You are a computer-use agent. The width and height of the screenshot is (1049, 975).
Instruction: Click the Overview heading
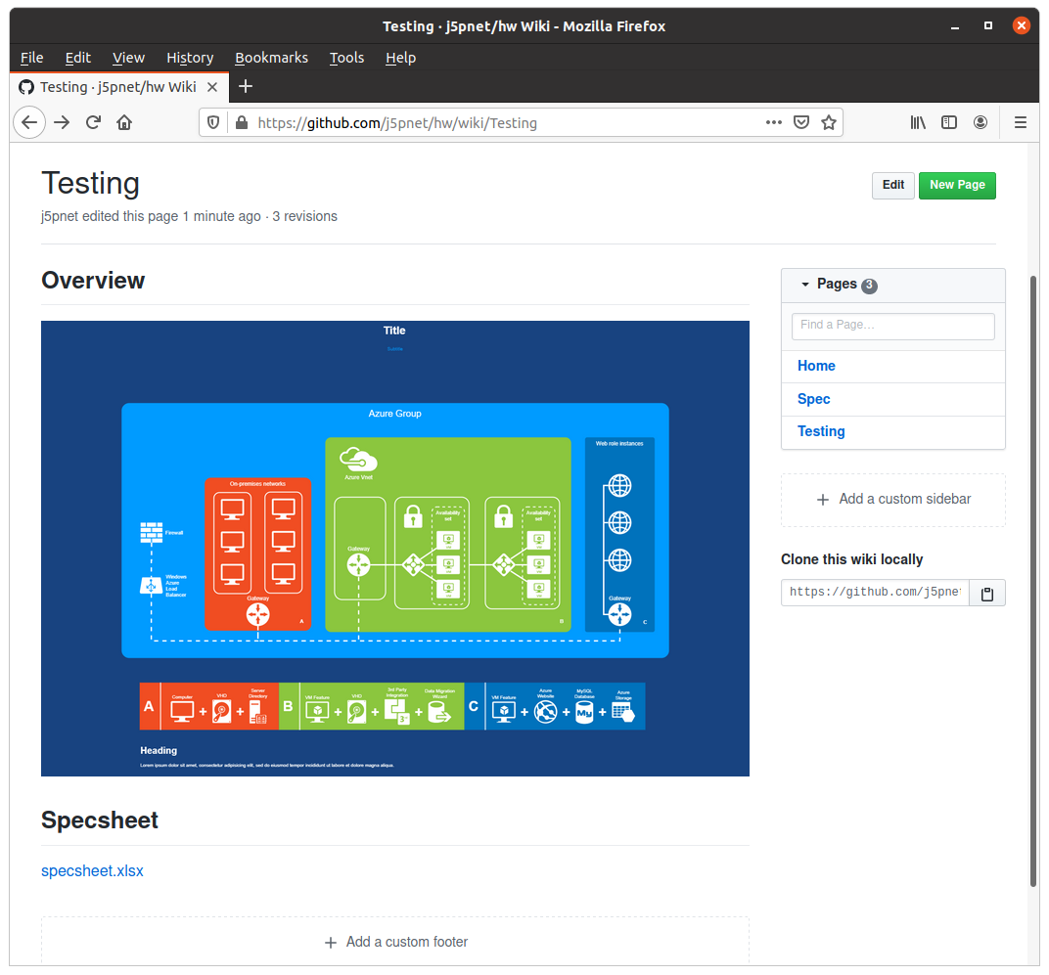tap(93, 281)
